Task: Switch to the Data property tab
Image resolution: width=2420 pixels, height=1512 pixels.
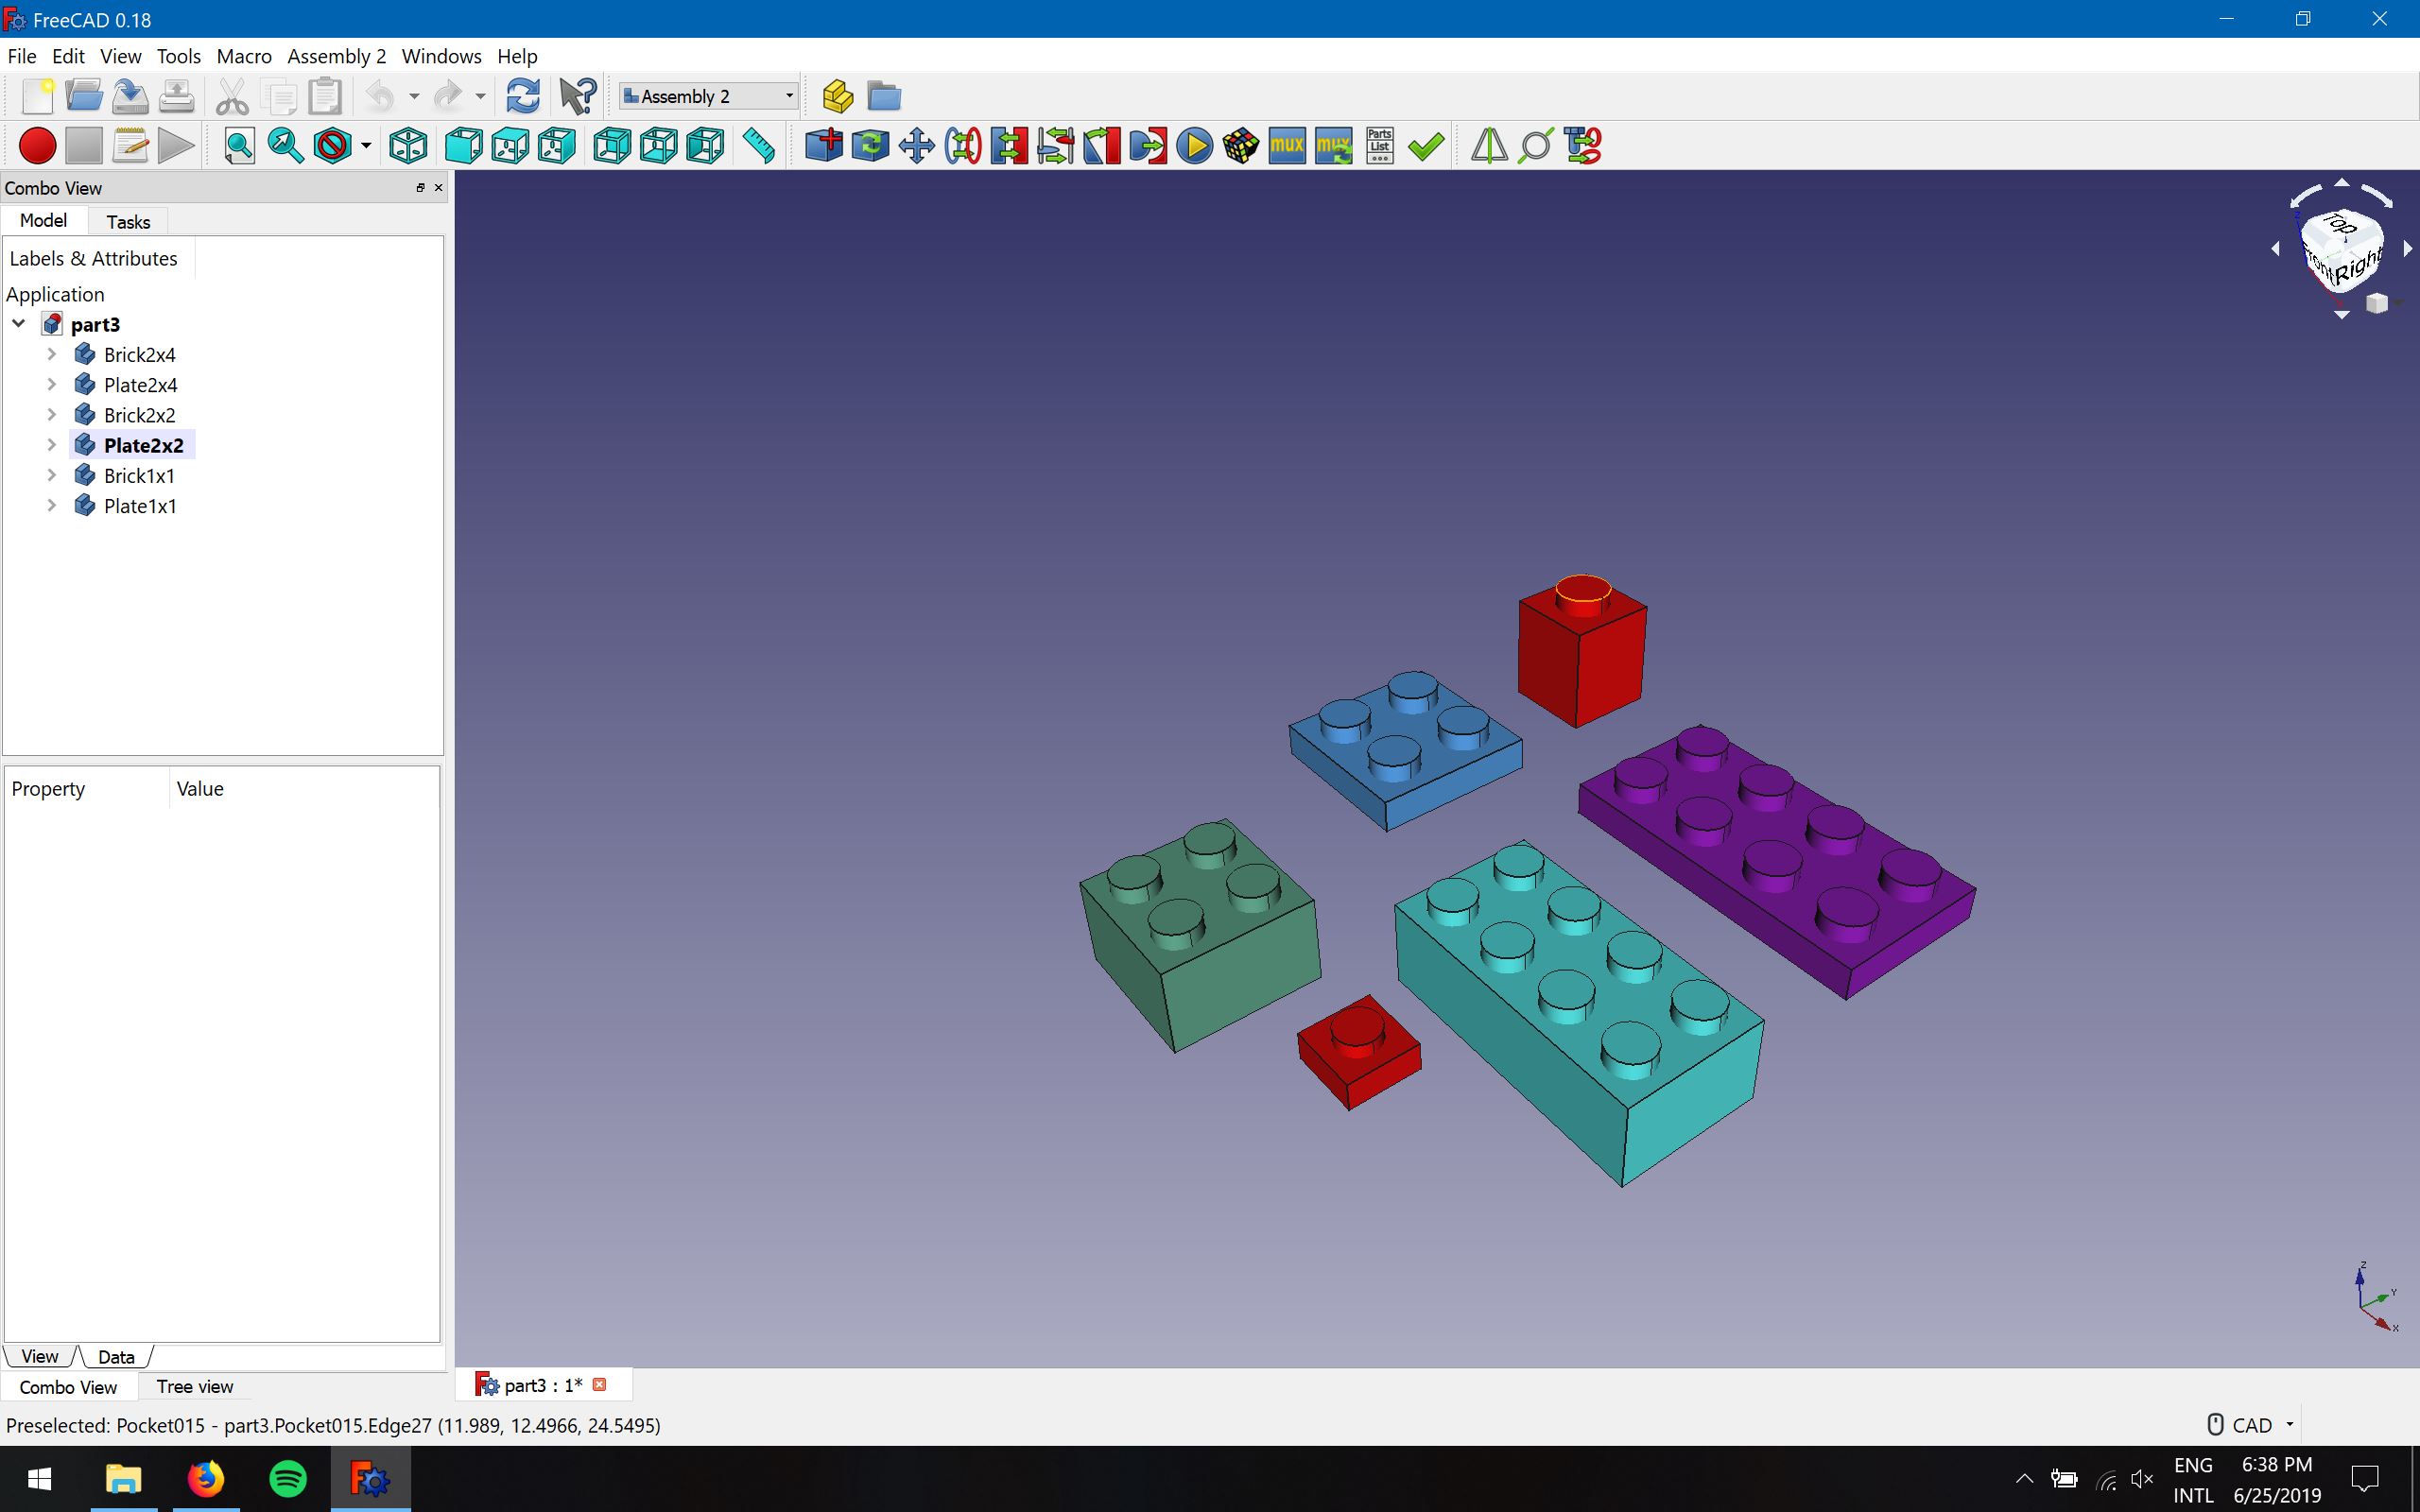Action: pos(116,1357)
